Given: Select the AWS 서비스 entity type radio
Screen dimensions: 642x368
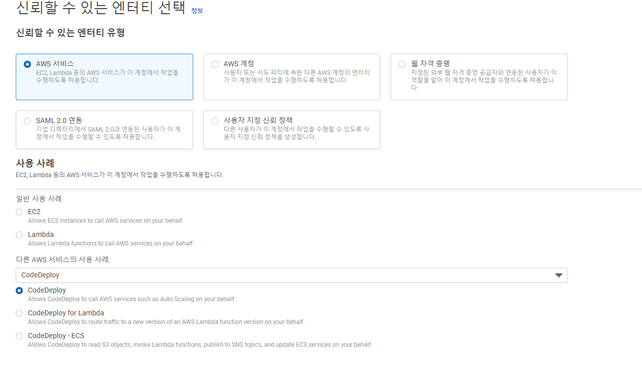Looking at the screenshot, I should (x=27, y=64).
